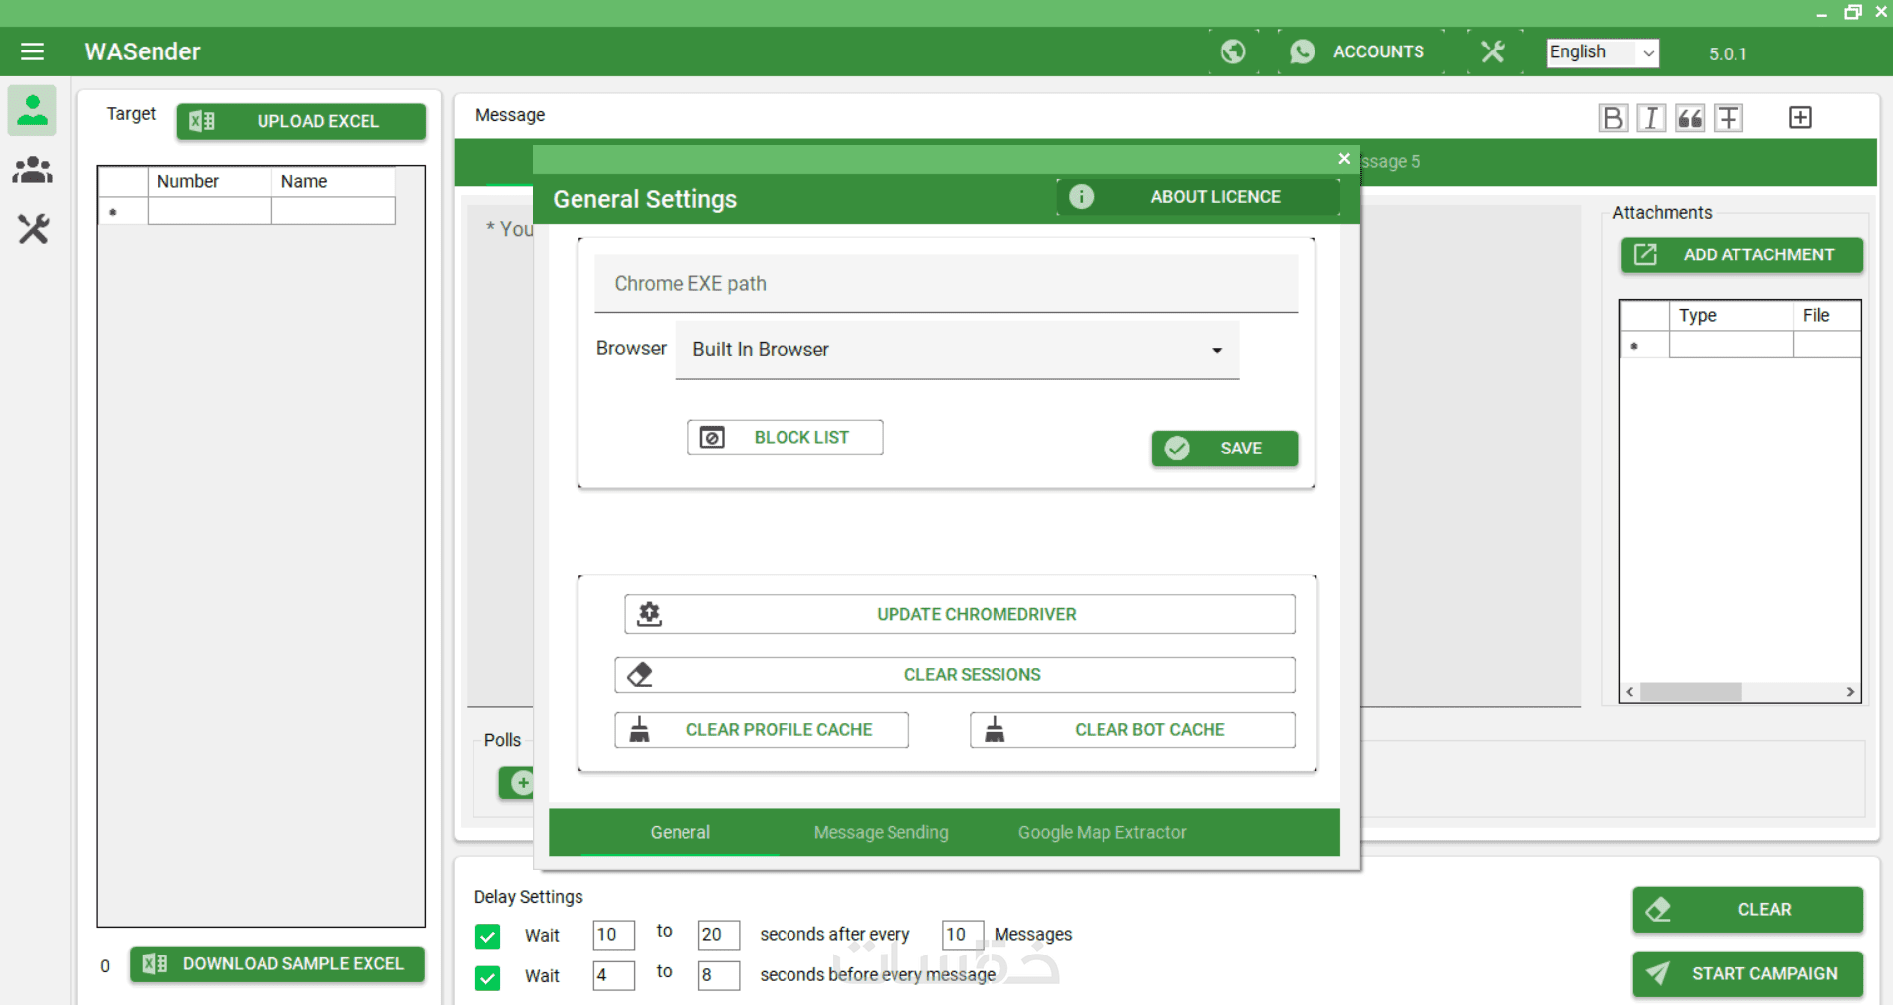Viewport: 1893px width, 1005px height.
Task: Switch to the General tab
Action: click(x=681, y=833)
